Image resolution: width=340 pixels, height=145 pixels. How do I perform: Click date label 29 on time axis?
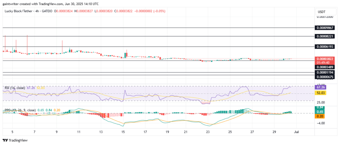click(274, 132)
